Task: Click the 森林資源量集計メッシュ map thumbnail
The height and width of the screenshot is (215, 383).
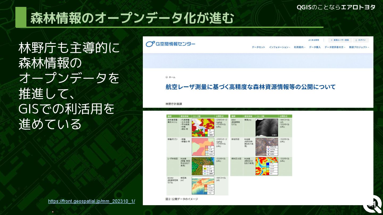Action: click(x=203, y=127)
